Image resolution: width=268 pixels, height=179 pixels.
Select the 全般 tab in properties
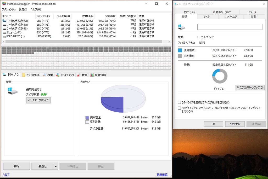[x=184, y=16]
